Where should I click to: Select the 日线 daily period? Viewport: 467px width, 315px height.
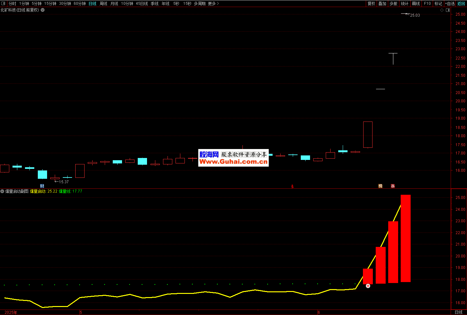(93, 4)
